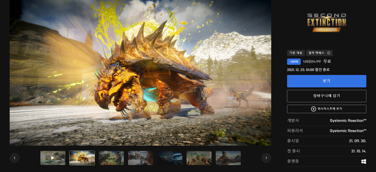Show previous thumbnails with left arrow
Viewport: 376px width, 172px height.
pos(15,158)
